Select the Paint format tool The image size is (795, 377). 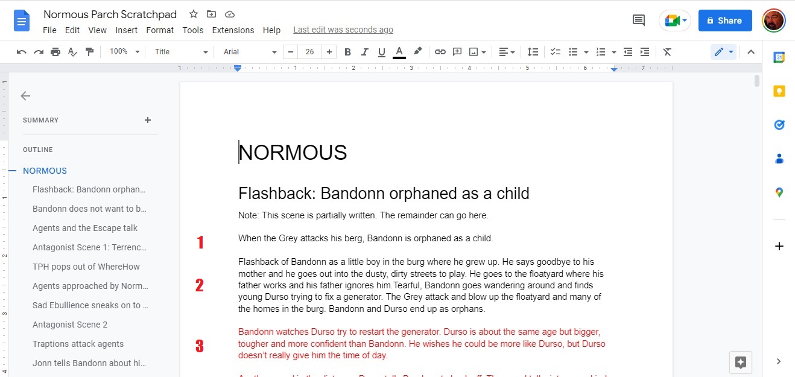tap(90, 52)
